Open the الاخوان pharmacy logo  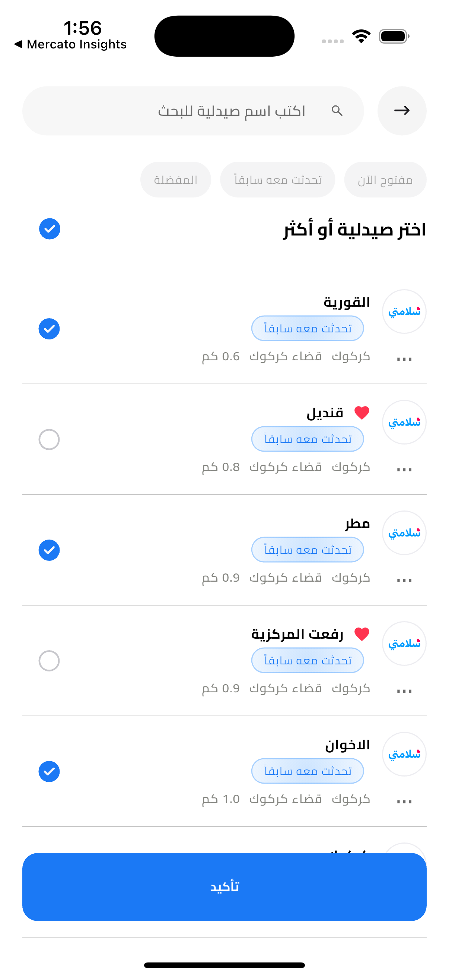tap(404, 755)
